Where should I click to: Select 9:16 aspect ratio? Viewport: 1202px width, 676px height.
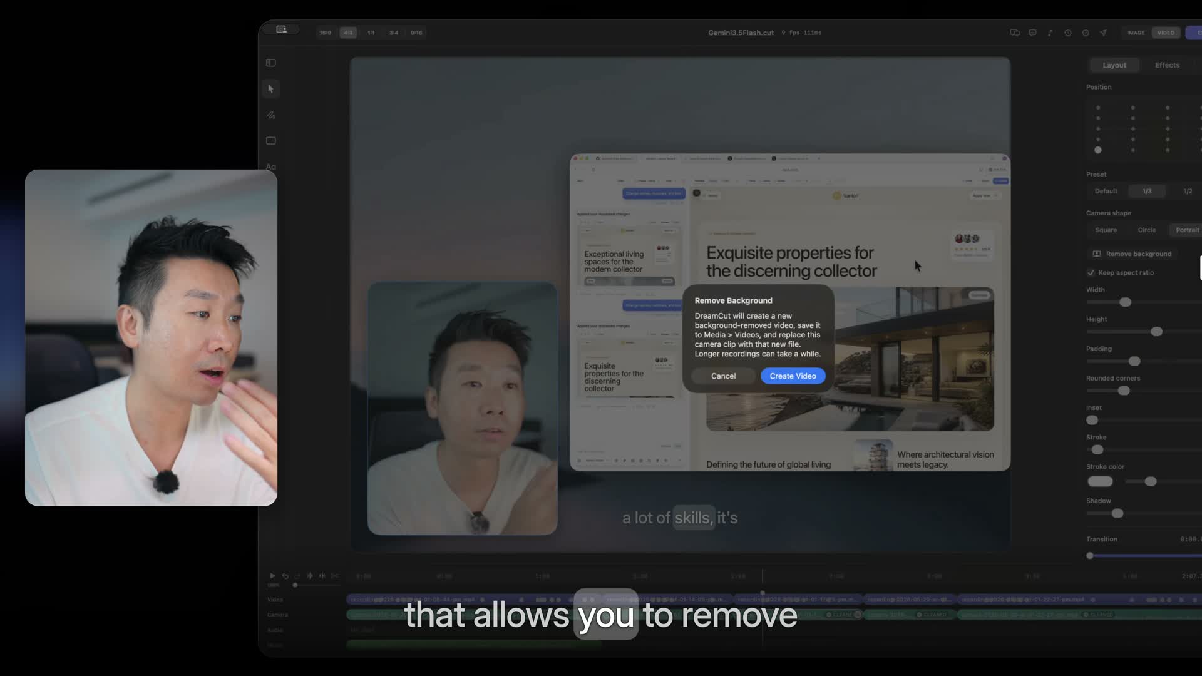(416, 33)
